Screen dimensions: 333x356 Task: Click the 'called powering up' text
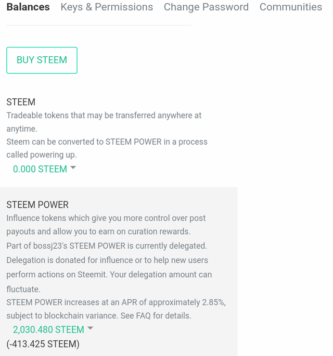pyautogui.click(x=42, y=155)
